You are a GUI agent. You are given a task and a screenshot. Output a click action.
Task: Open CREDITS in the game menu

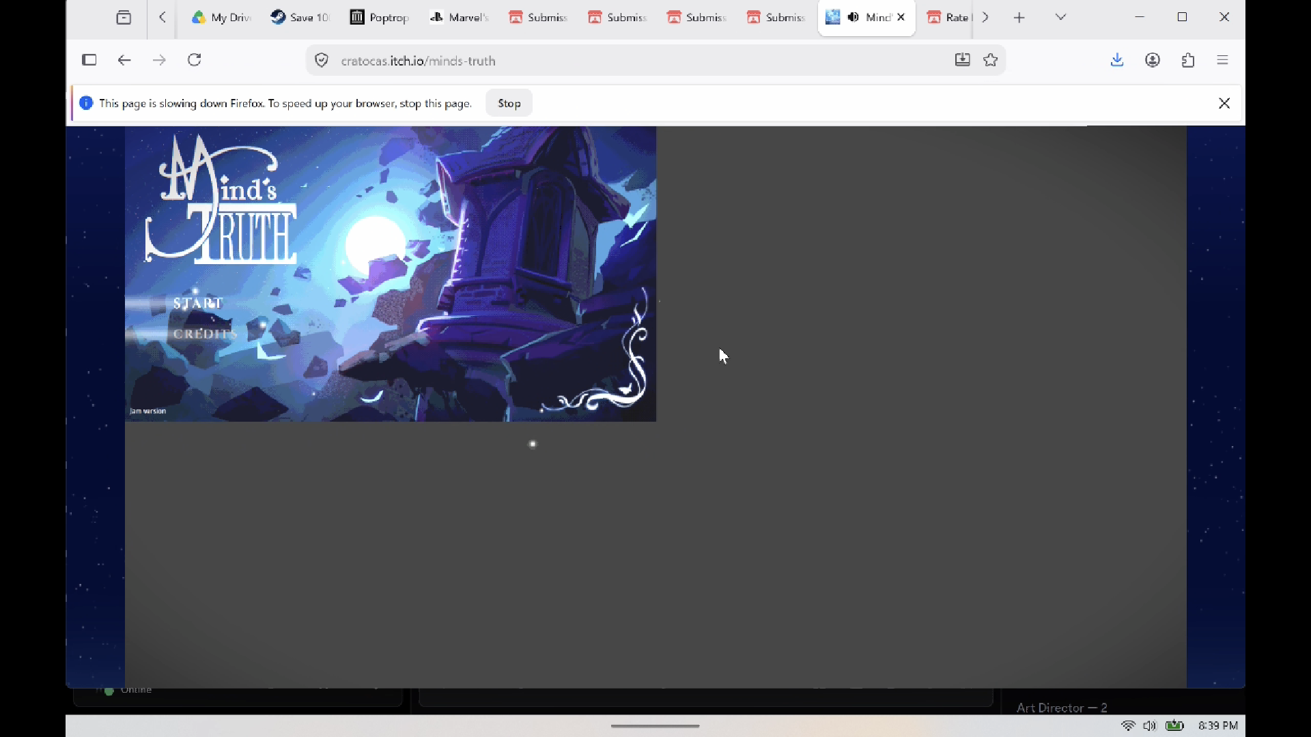(205, 334)
